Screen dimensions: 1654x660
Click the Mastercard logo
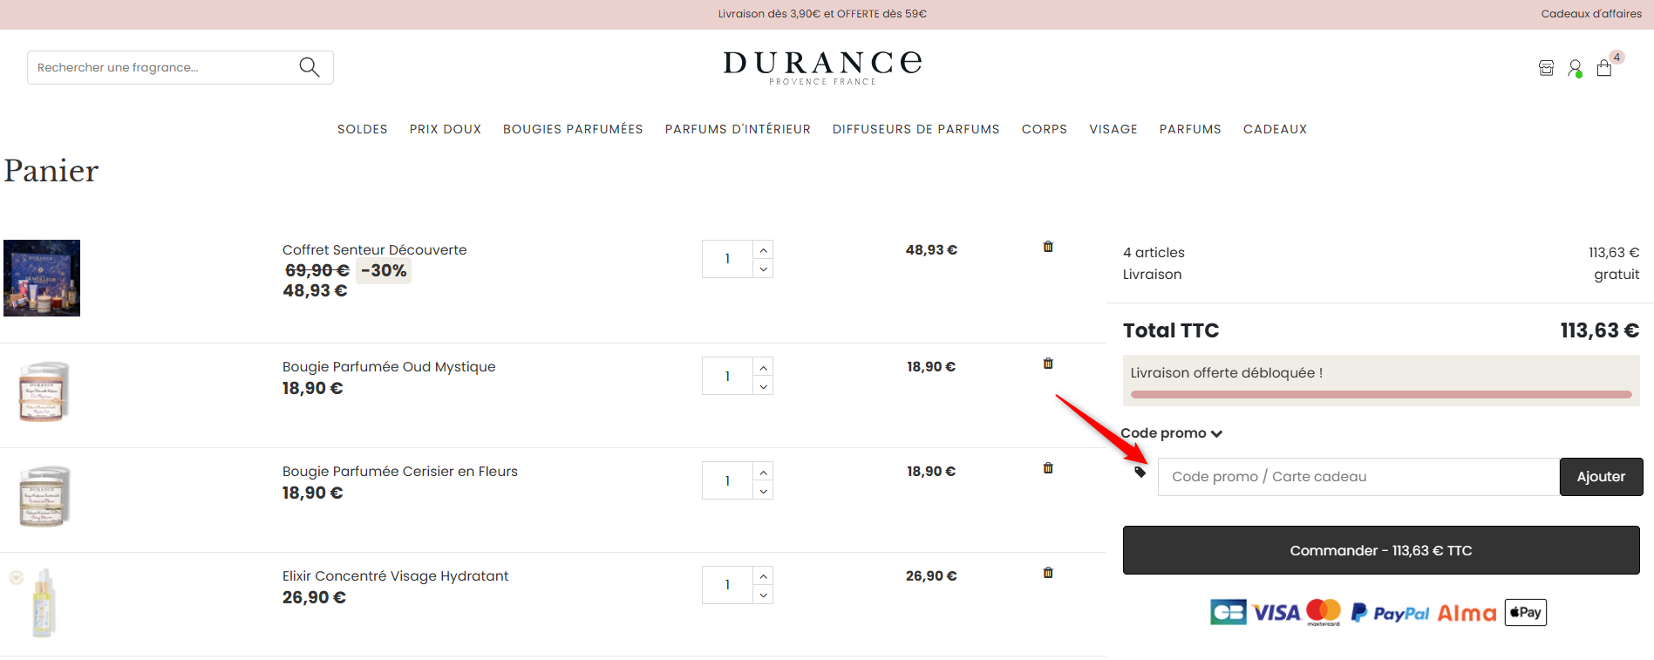(1324, 612)
